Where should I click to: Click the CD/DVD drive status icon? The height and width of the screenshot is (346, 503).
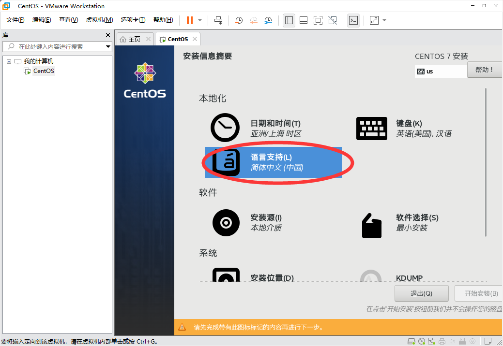(x=422, y=341)
